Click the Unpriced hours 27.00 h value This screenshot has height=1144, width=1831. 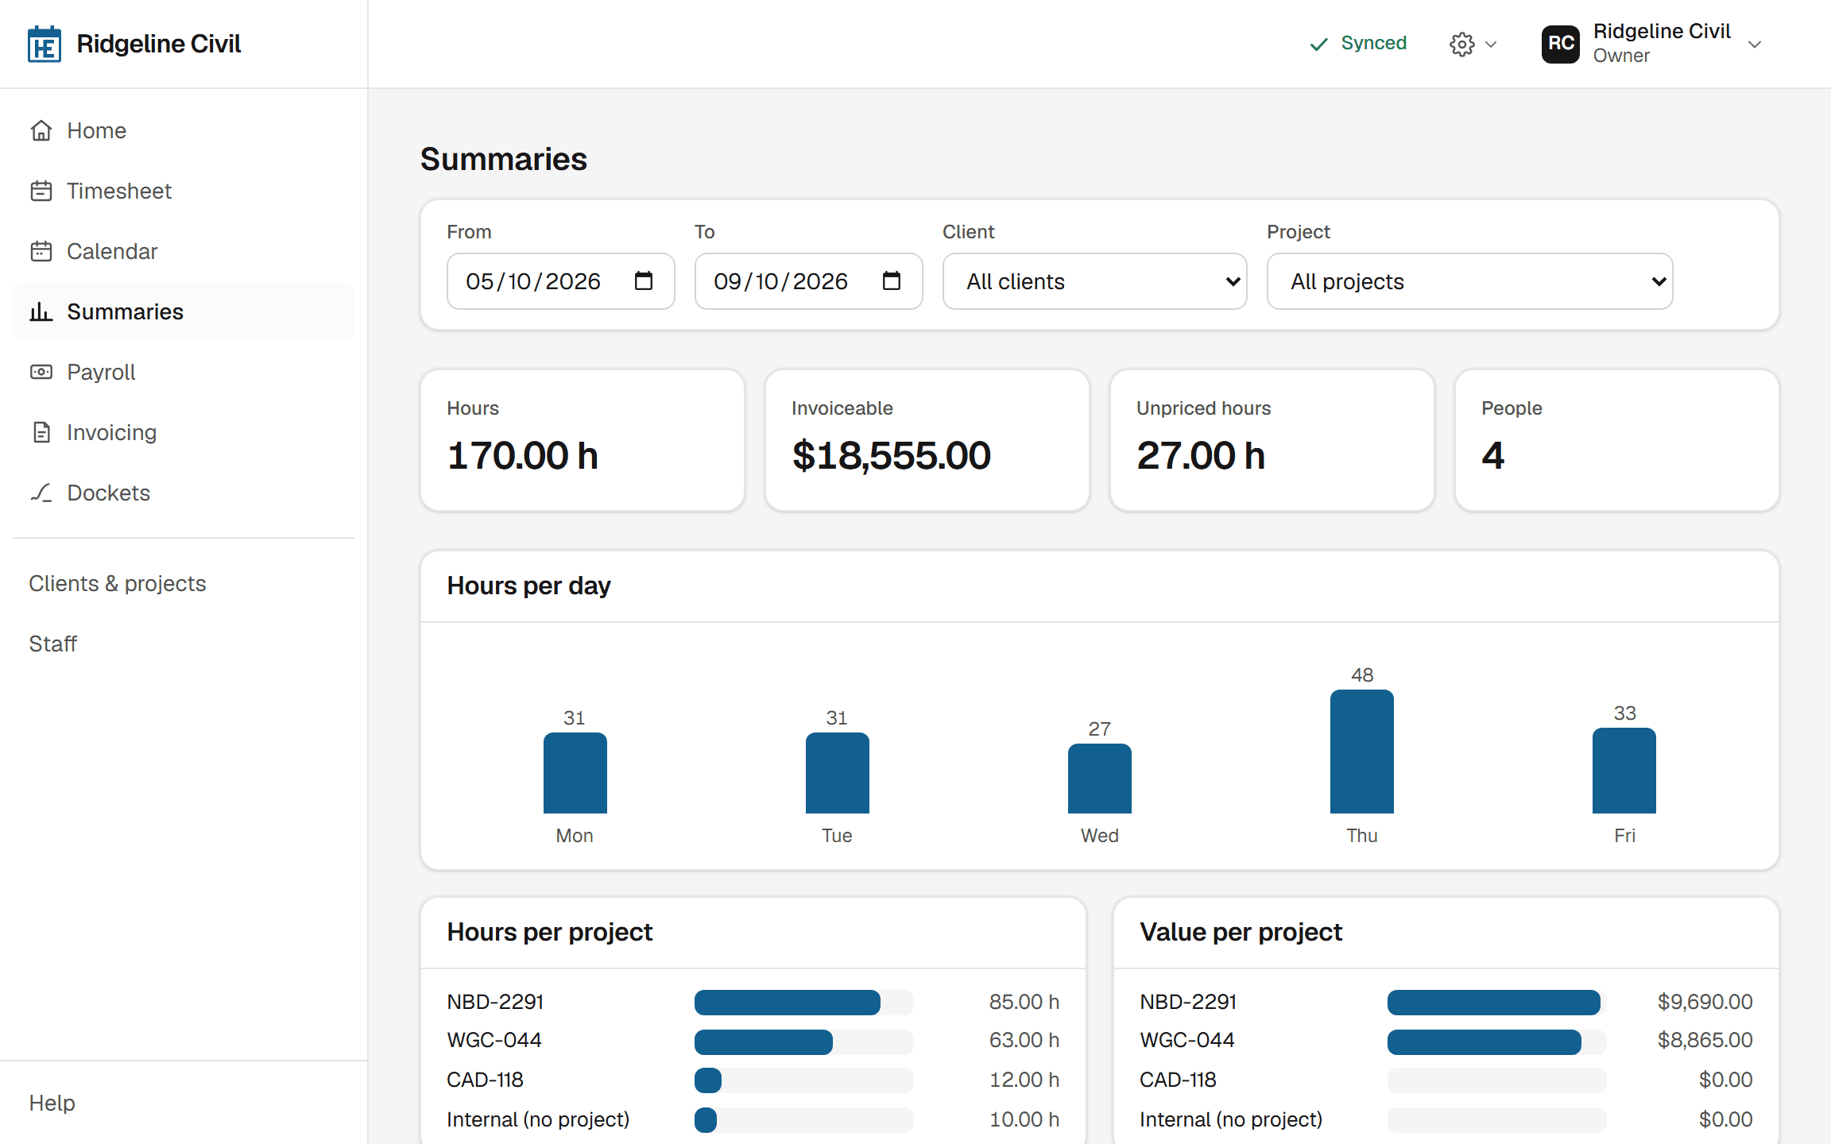click(x=1200, y=455)
